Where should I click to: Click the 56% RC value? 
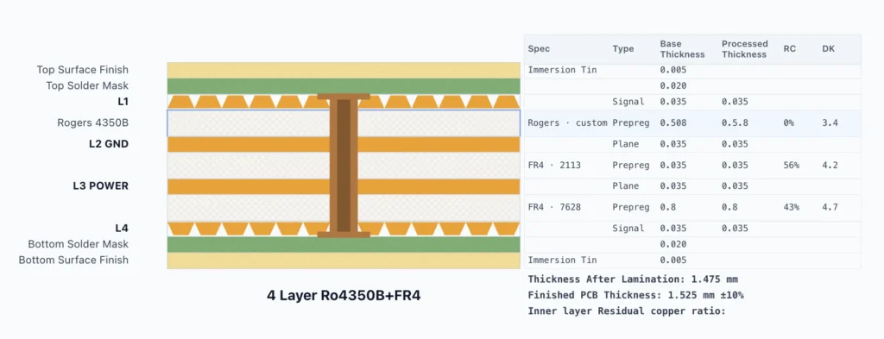[x=791, y=165]
